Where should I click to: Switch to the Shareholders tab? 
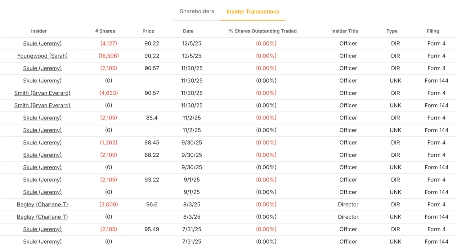click(x=197, y=11)
